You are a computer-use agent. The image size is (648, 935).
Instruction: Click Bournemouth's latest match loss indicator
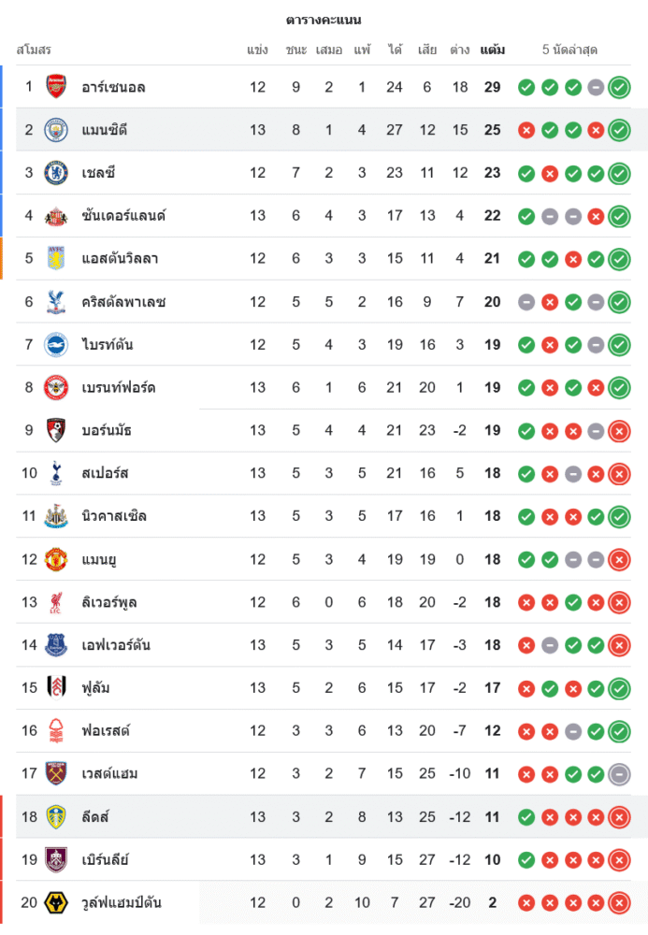click(619, 431)
